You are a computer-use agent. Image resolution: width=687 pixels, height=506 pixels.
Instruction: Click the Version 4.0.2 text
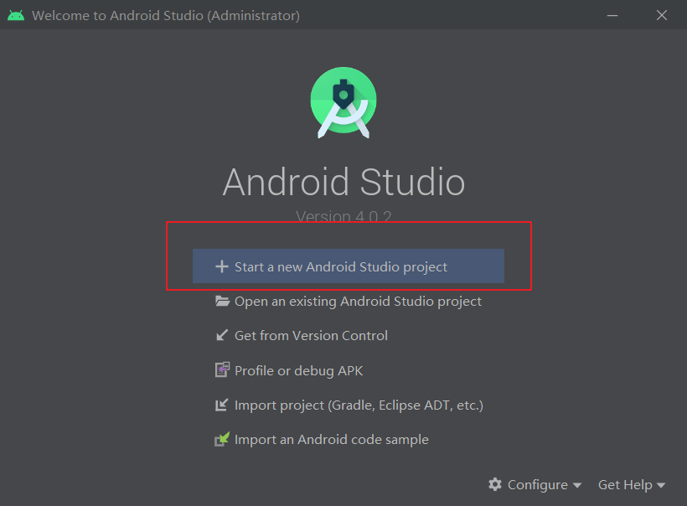point(343,216)
